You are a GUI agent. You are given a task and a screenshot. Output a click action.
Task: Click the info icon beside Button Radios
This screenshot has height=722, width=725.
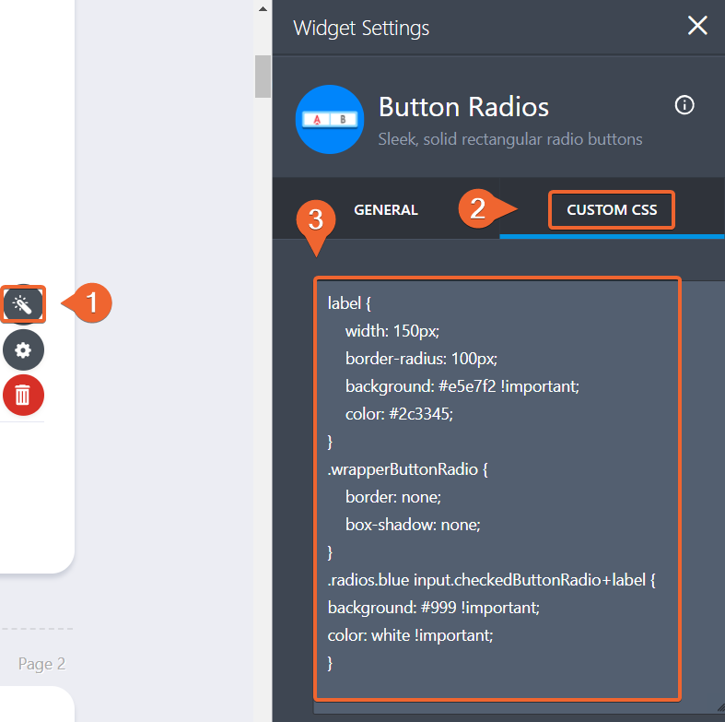(x=684, y=105)
